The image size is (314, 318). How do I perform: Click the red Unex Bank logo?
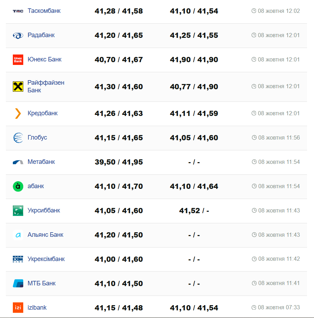pyautogui.click(x=18, y=60)
